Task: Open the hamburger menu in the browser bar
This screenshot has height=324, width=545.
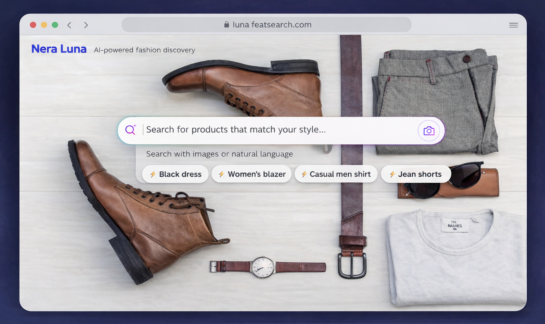Action: (513, 25)
